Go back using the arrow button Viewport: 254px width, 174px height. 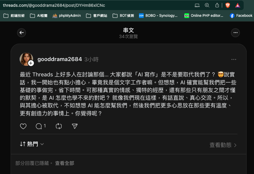pyautogui.click(x=22, y=33)
